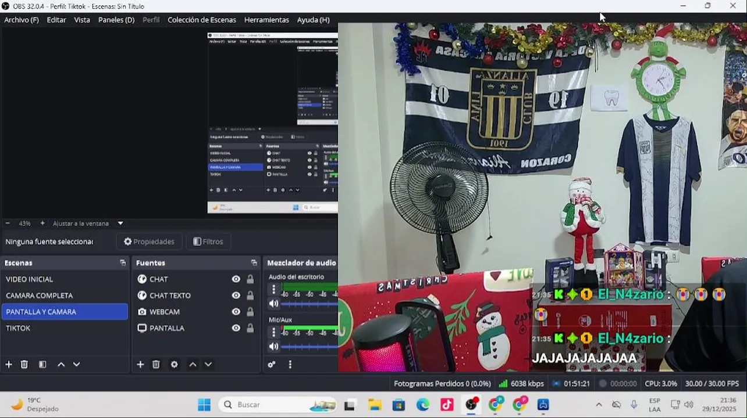Add a new source in Fuentes panel

point(140,365)
